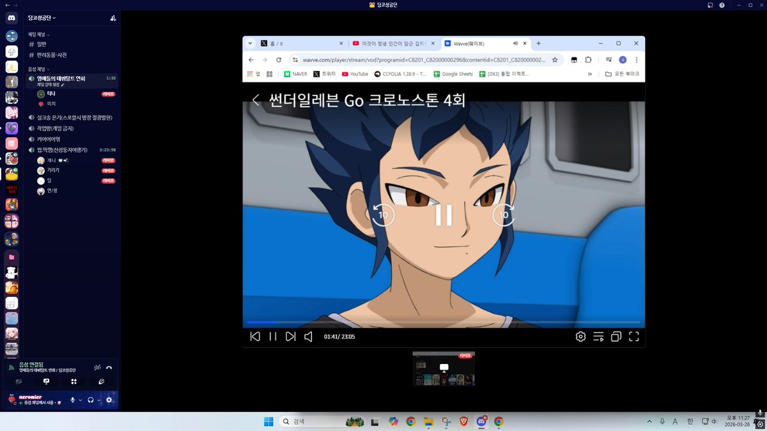Click 라이브 badge next to 티나
Viewport: 767px width, 431px height.
[x=108, y=94]
